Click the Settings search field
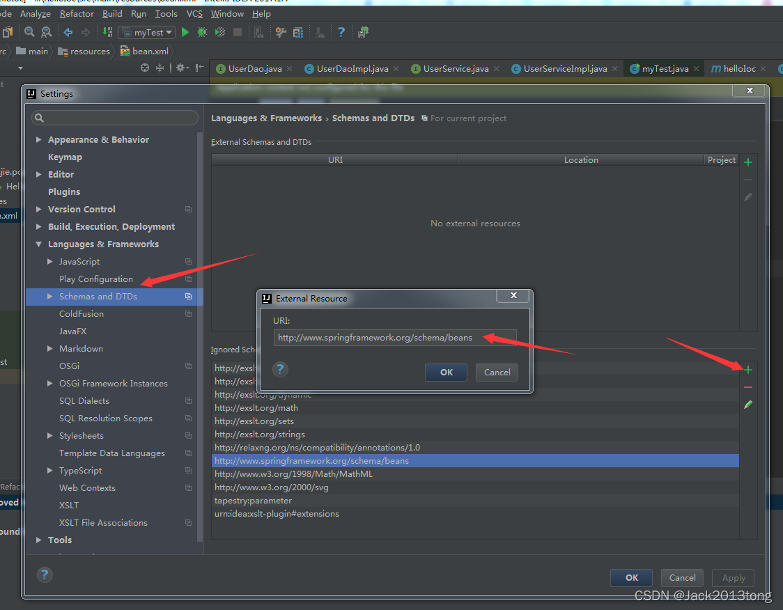The width and height of the screenshot is (783, 610). [x=115, y=118]
